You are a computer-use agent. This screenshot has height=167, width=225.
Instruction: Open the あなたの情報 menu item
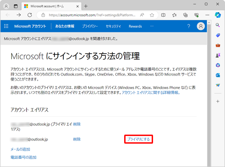coord(65,26)
